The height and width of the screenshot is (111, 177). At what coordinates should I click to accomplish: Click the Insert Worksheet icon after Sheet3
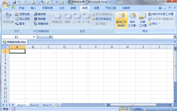click(57, 105)
